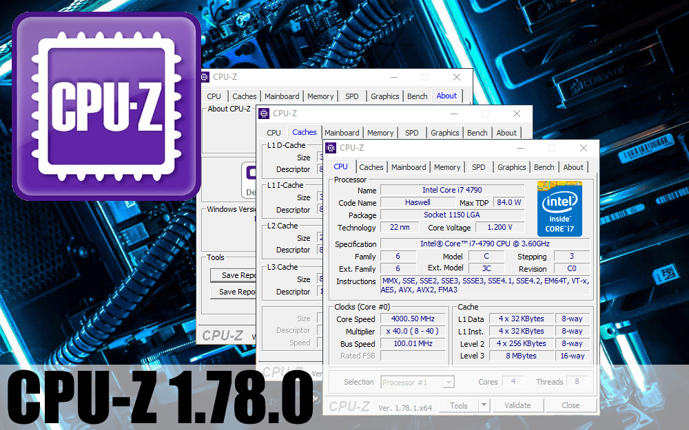Click the Instructions list starting with MMX

(485, 286)
